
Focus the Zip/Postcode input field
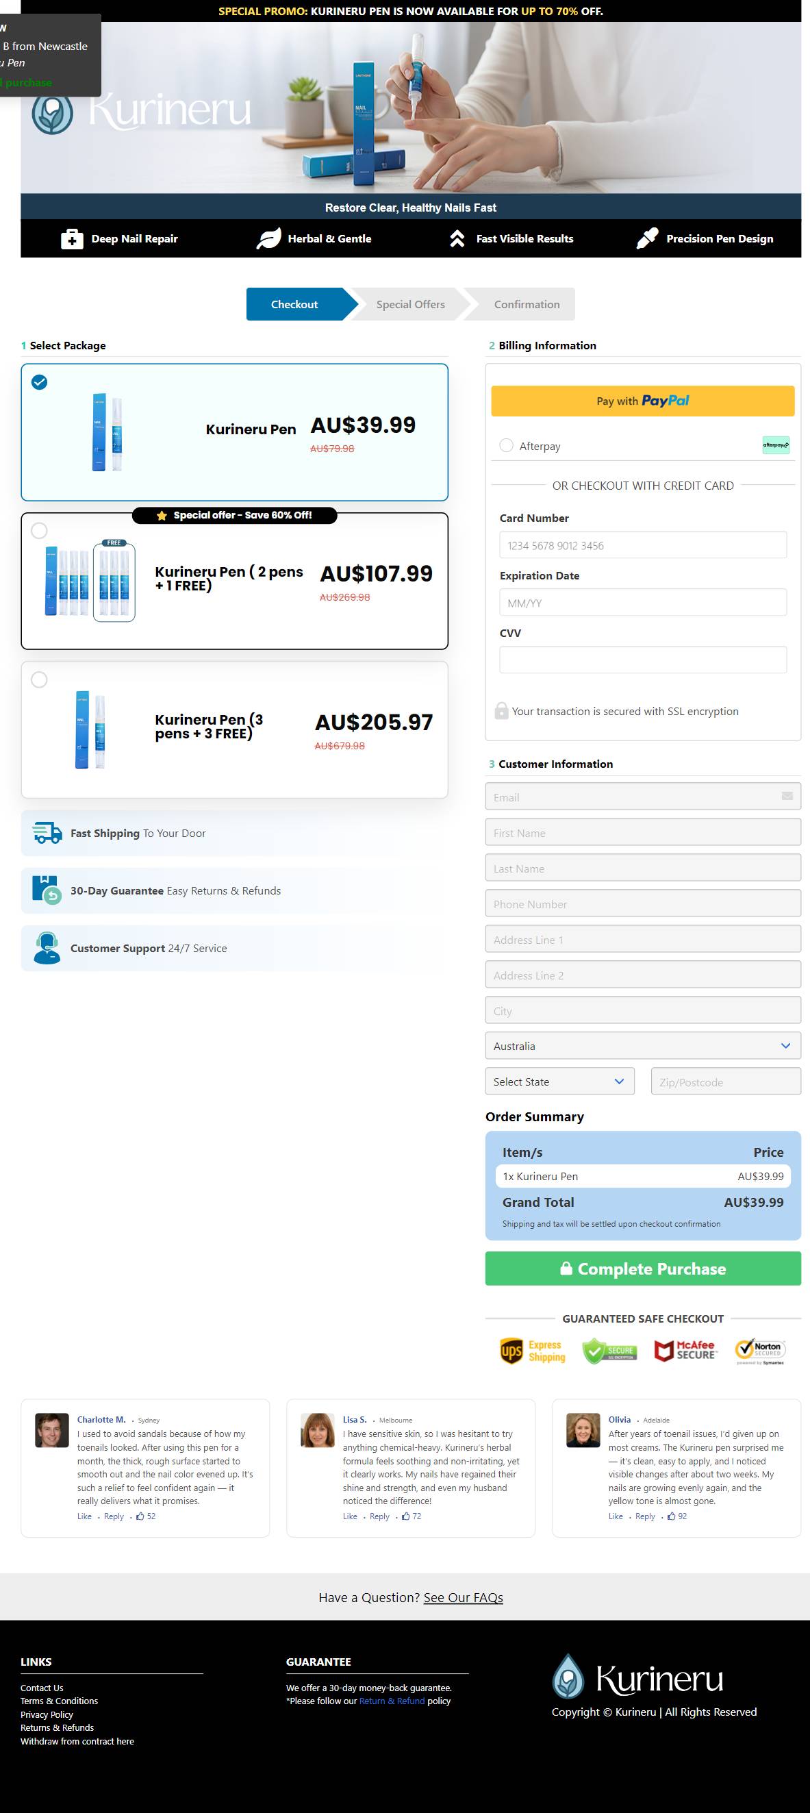coord(726,1081)
